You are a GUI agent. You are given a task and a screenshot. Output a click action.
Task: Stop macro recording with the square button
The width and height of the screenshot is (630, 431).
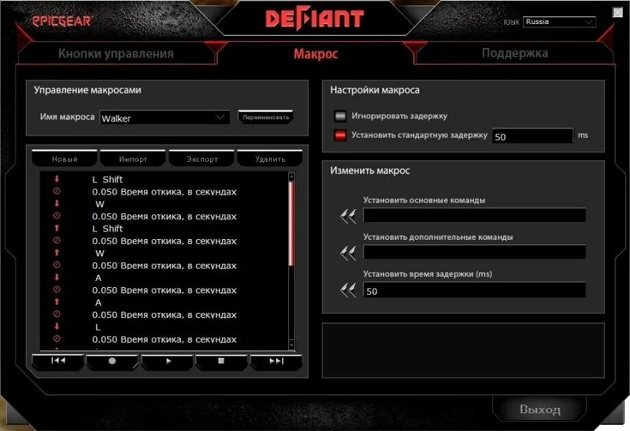(x=221, y=361)
